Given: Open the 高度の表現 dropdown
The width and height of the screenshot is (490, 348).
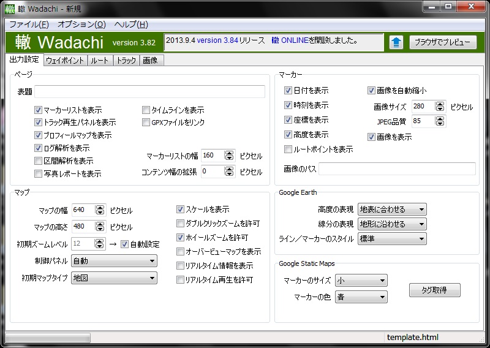Looking at the screenshot, I should [392, 209].
